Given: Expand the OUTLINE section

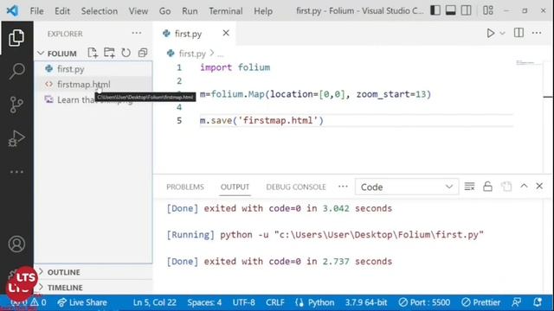Looking at the screenshot, I should click(93, 272).
